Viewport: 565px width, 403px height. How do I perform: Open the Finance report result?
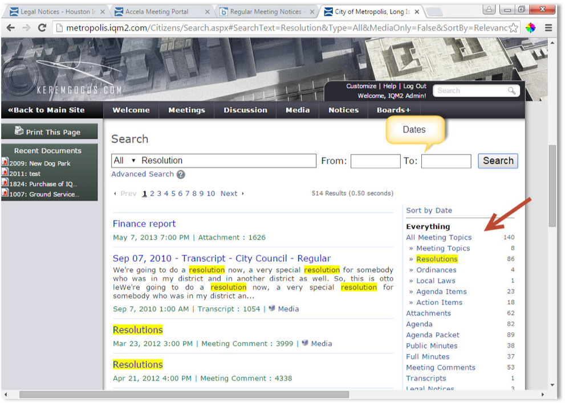point(144,224)
